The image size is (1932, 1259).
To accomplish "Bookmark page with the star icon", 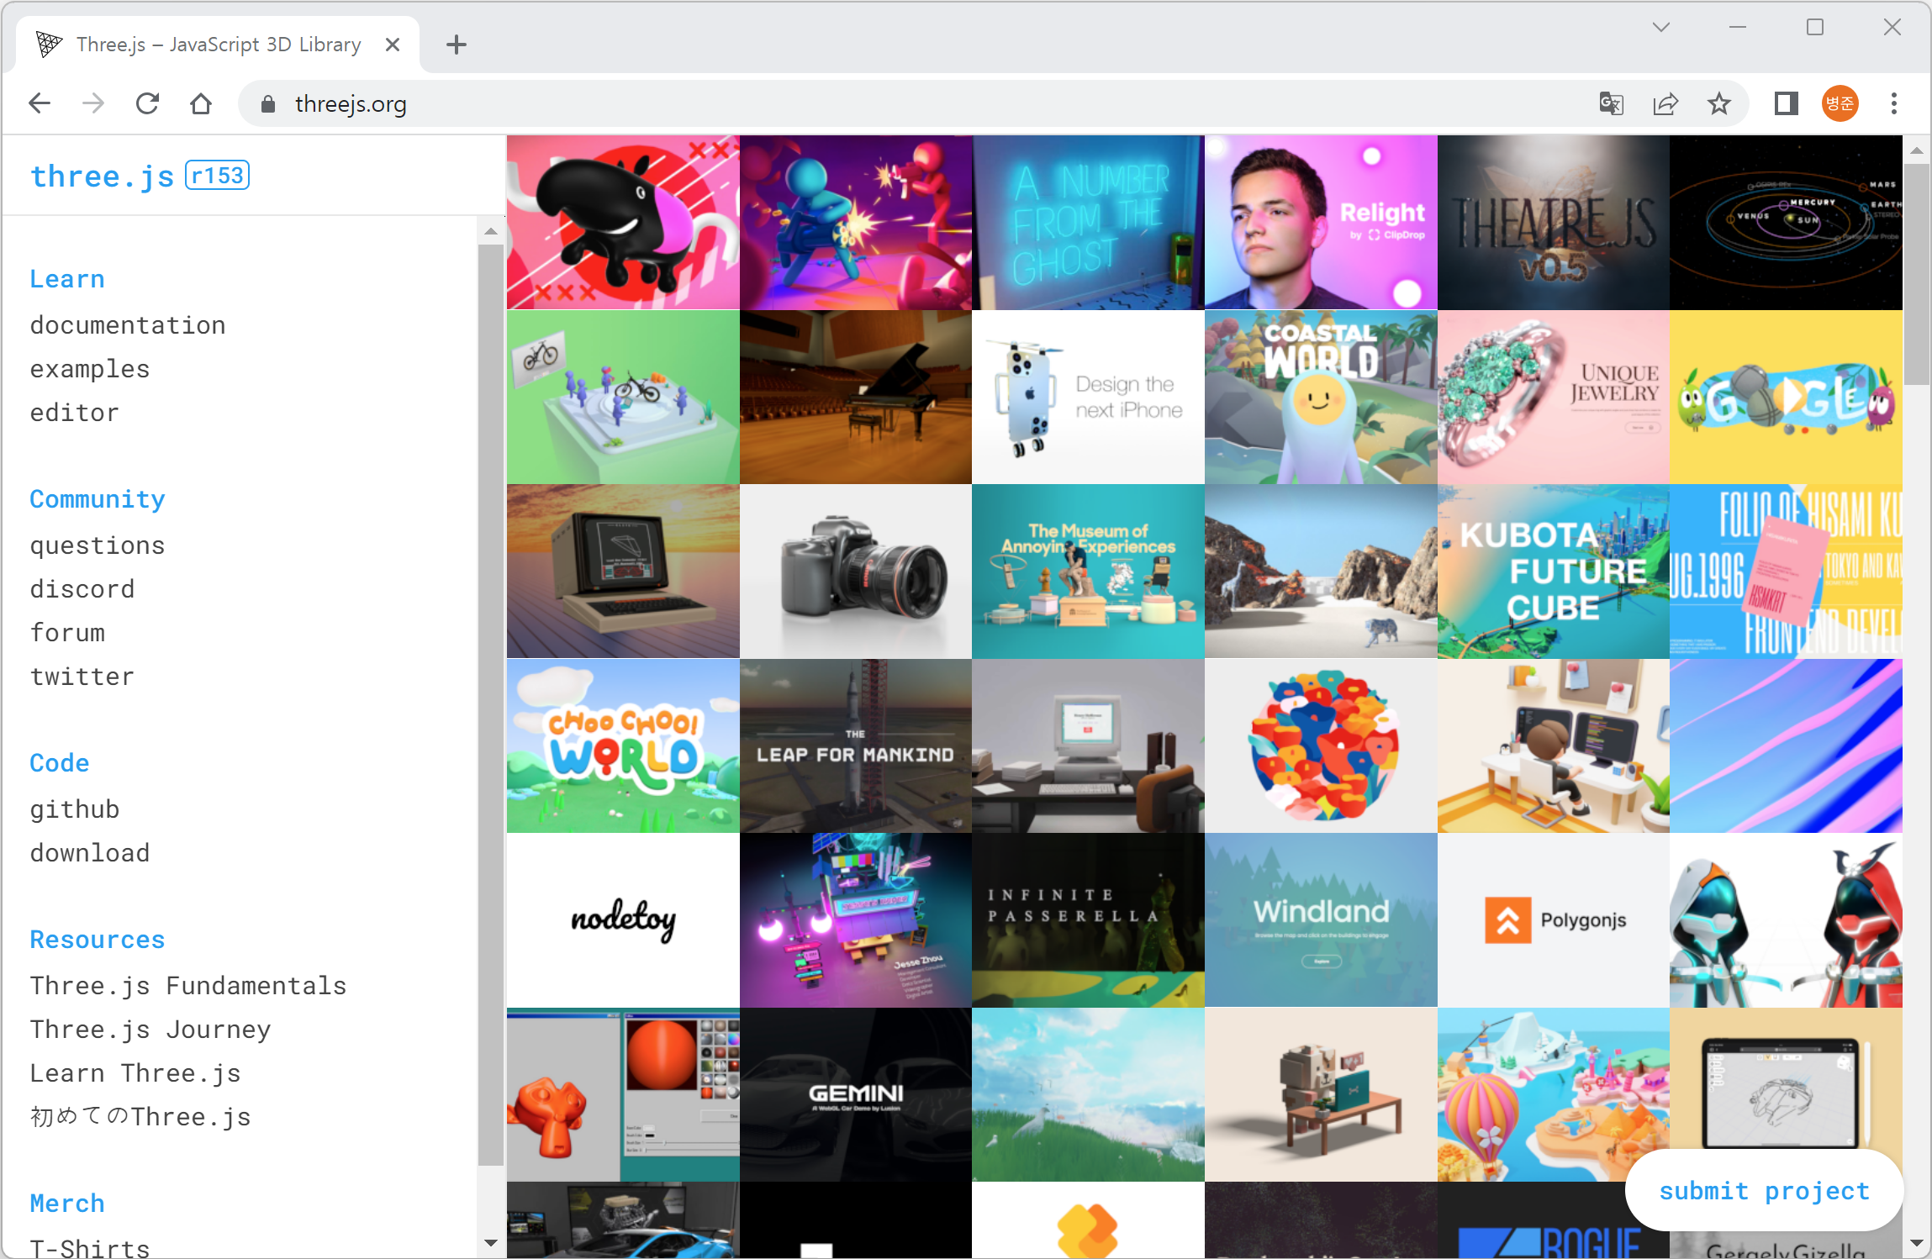I will (x=1718, y=103).
